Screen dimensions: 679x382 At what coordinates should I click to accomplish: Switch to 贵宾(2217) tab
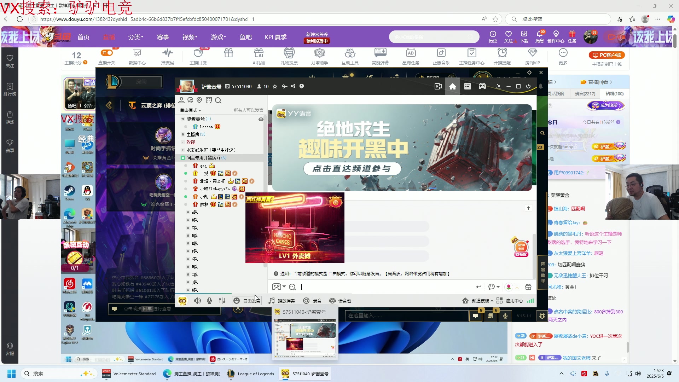click(585, 94)
